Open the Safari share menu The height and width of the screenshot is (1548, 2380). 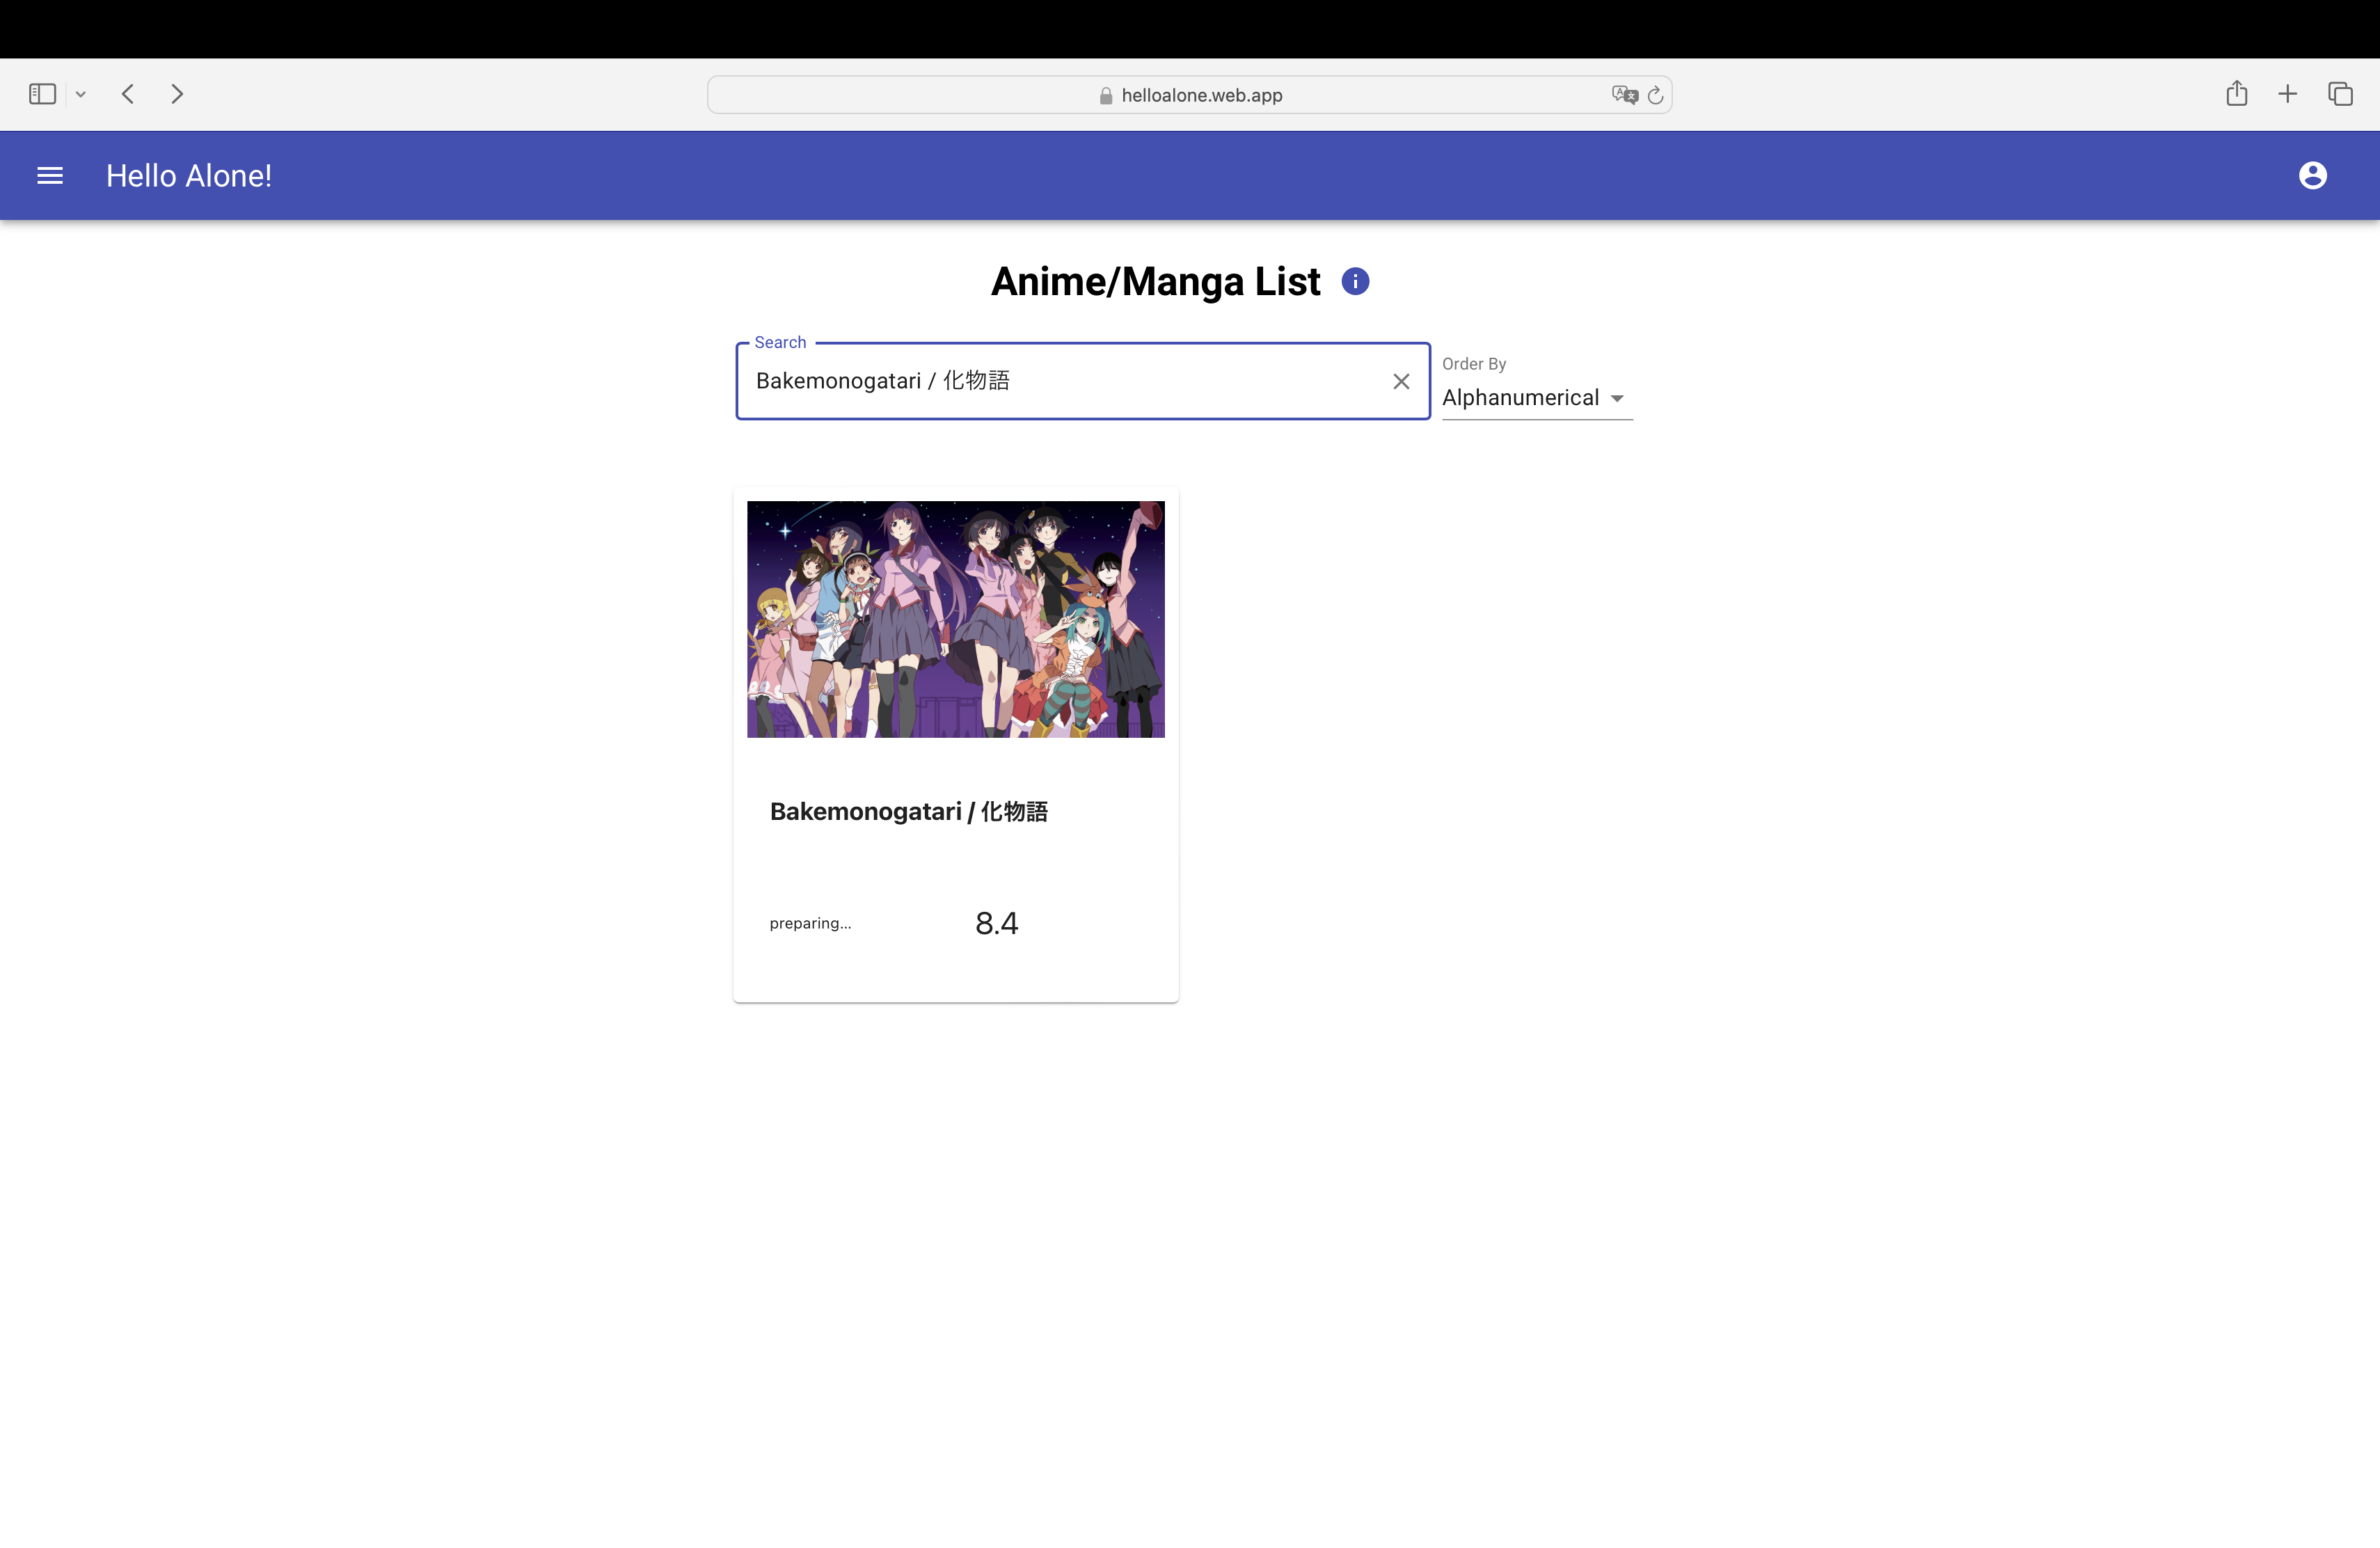coord(2237,93)
